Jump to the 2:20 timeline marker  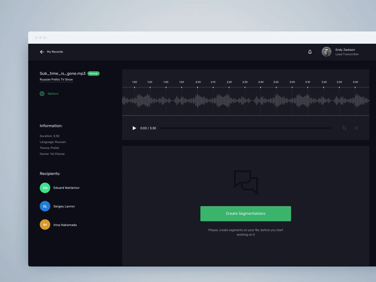tap(229, 82)
